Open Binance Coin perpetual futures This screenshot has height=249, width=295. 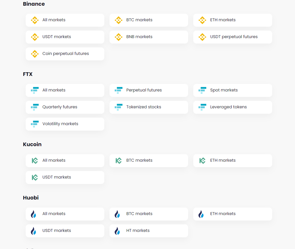coord(65,54)
